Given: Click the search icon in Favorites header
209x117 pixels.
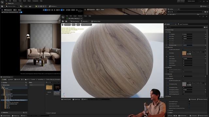Looking at the screenshot, I should [26, 83].
